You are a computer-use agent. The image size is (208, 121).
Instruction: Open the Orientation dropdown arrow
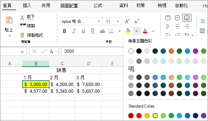tap(193, 35)
